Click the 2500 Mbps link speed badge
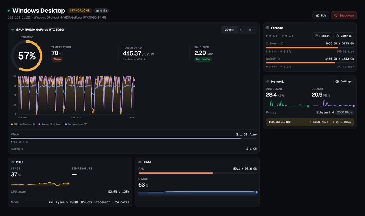The image size is (365, 216). coord(345,112)
